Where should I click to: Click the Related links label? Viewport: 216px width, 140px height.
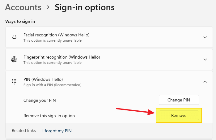(23, 130)
